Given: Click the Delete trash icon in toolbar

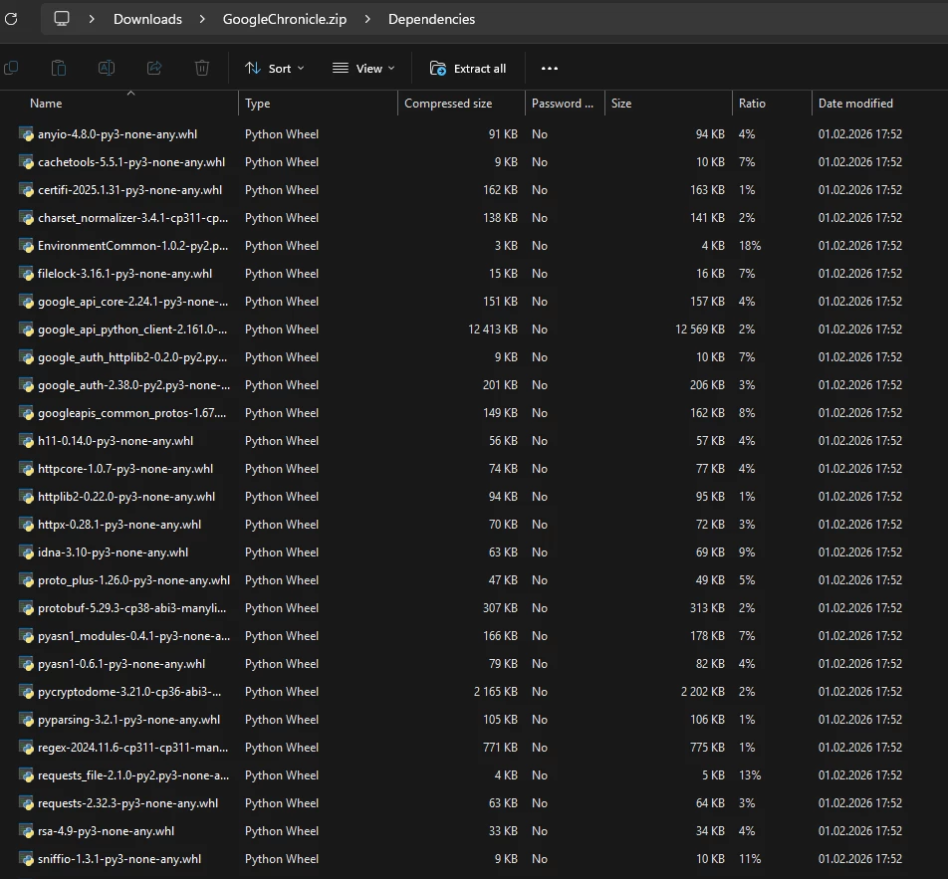Looking at the screenshot, I should pos(202,68).
